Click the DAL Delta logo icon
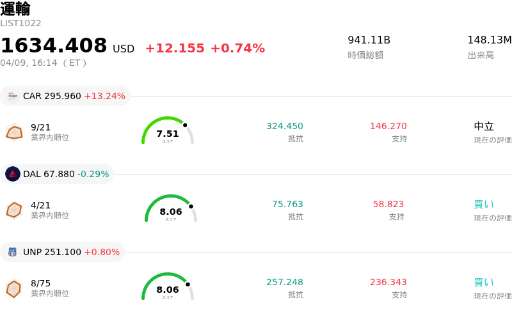 [13, 174]
